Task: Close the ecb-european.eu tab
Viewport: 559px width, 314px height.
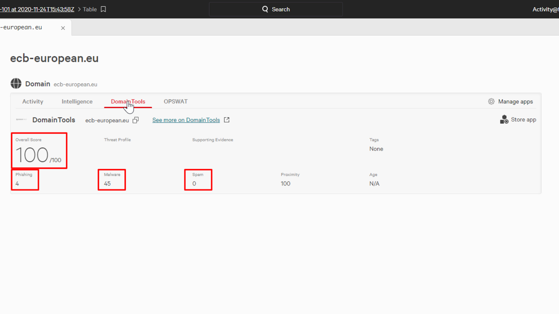Action: coord(63,28)
